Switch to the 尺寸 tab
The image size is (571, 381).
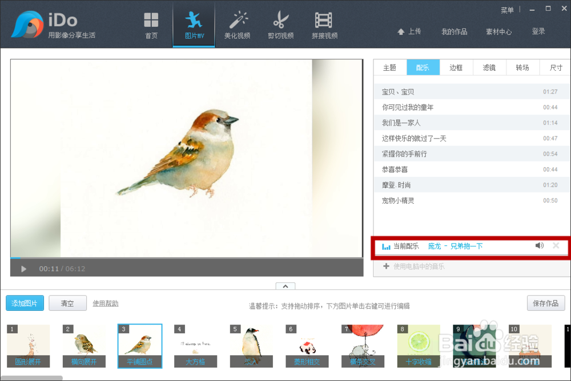tap(556, 67)
